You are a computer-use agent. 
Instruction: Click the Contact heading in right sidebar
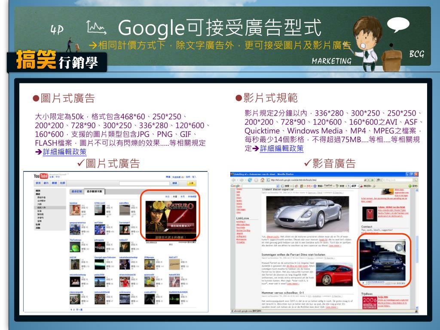[x=367, y=226]
